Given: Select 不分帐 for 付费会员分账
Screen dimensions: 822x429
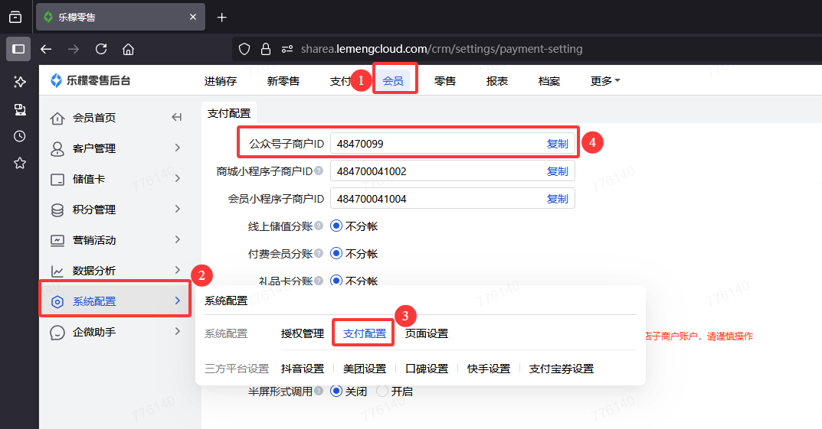Looking at the screenshot, I should (336, 254).
